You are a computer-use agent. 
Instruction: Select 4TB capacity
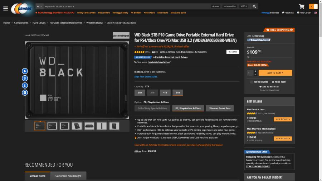tap(165, 93)
